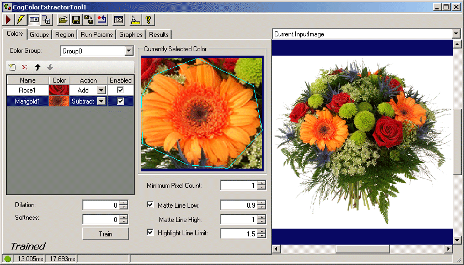Select the Rose1 color swatch
The height and width of the screenshot is (265, 464).
[59, 90]
